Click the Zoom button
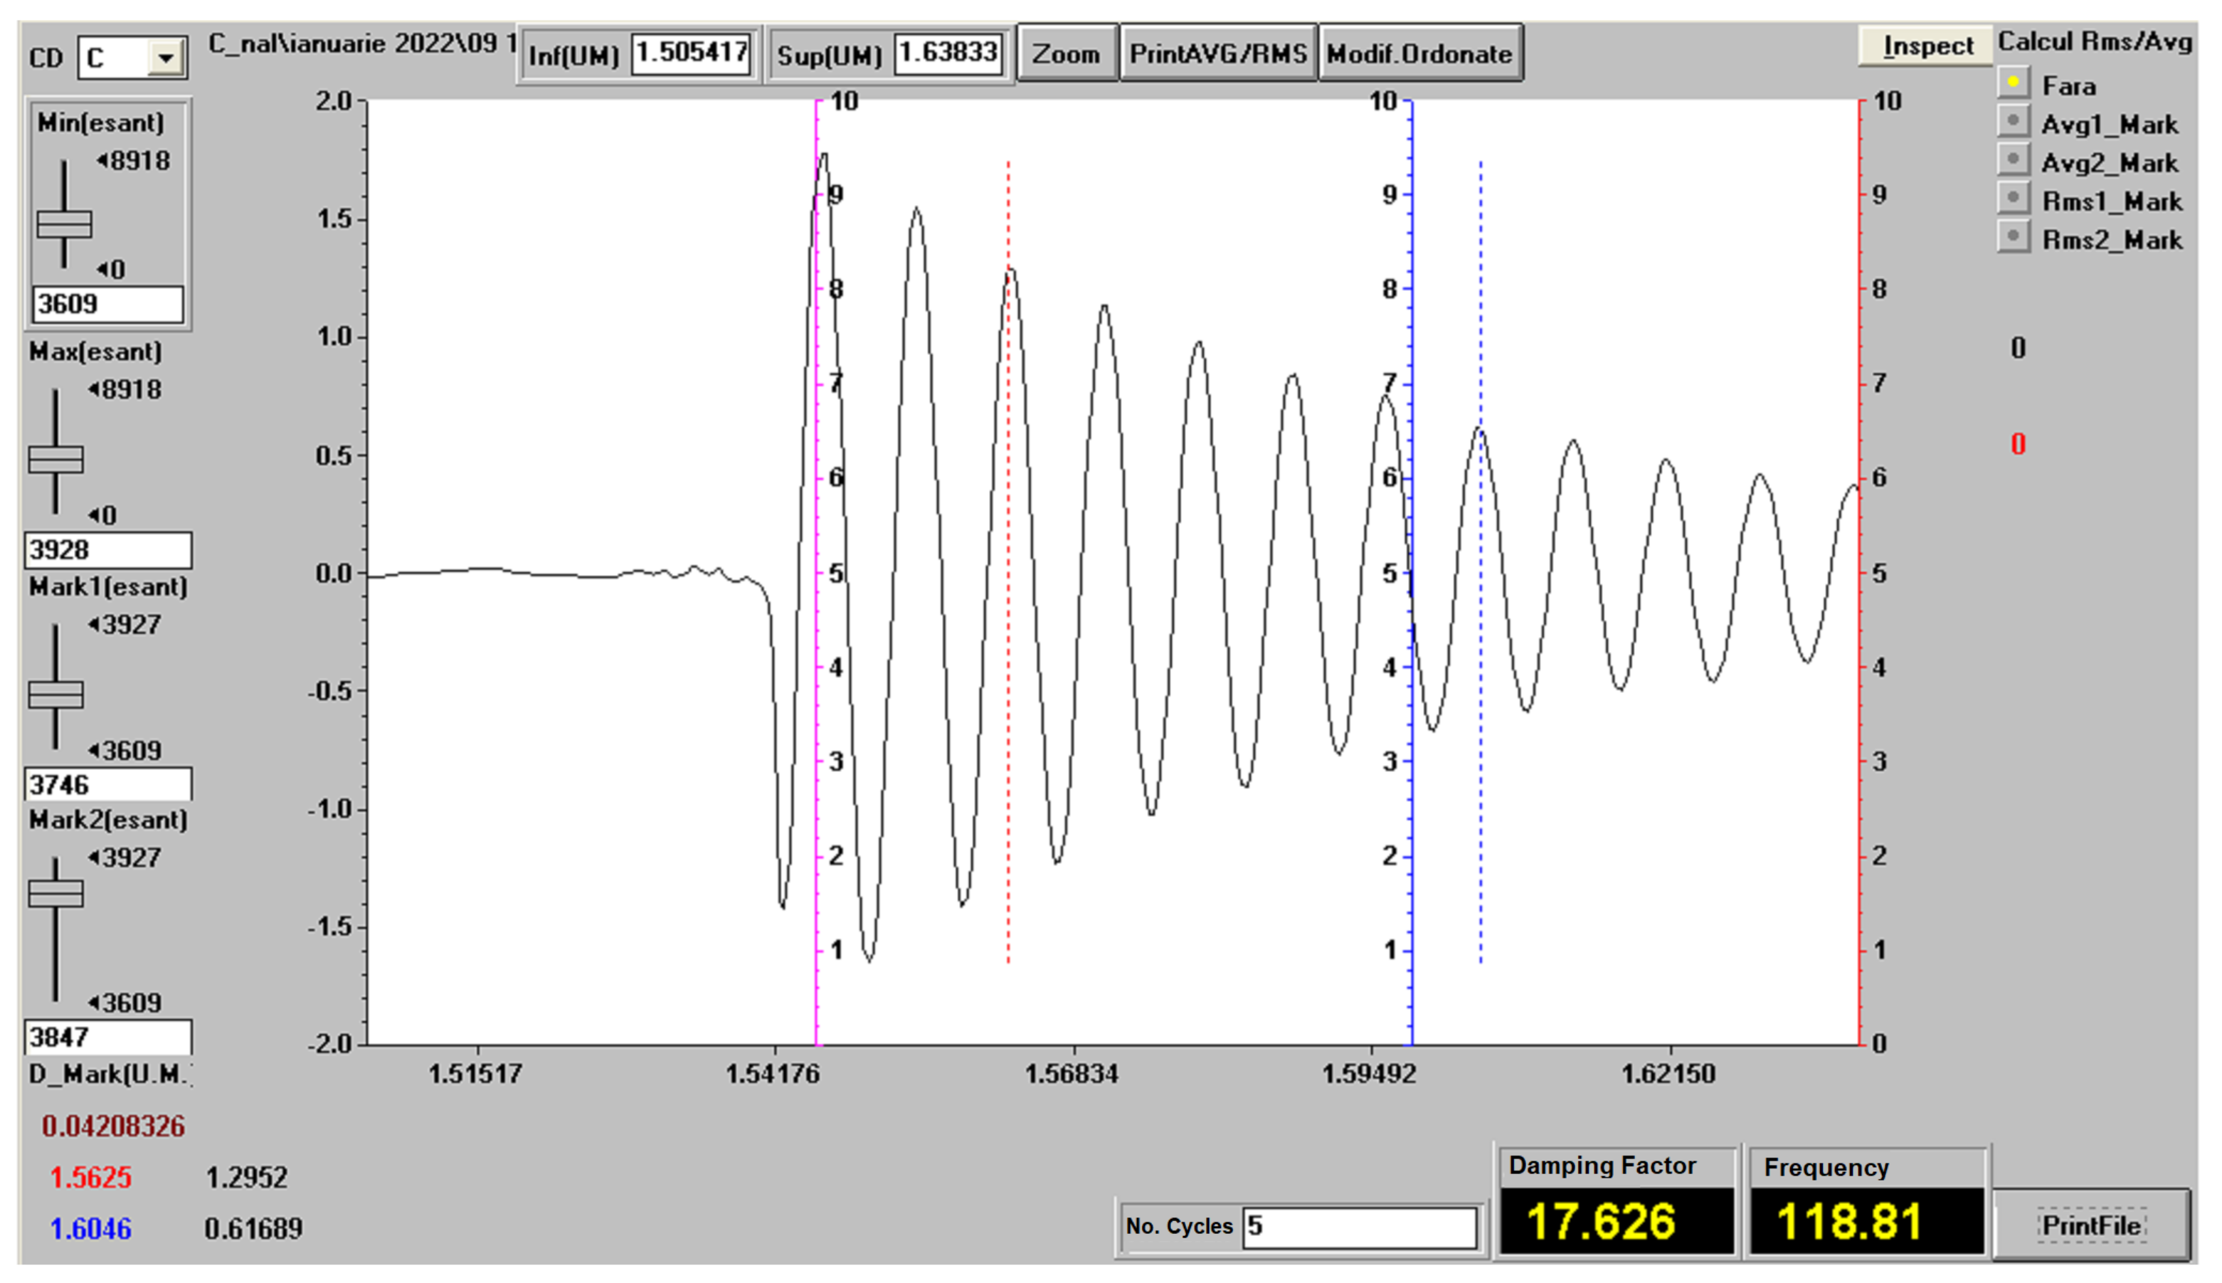Viewport: 2222px width, 1283px height. tap(1066, 55)
